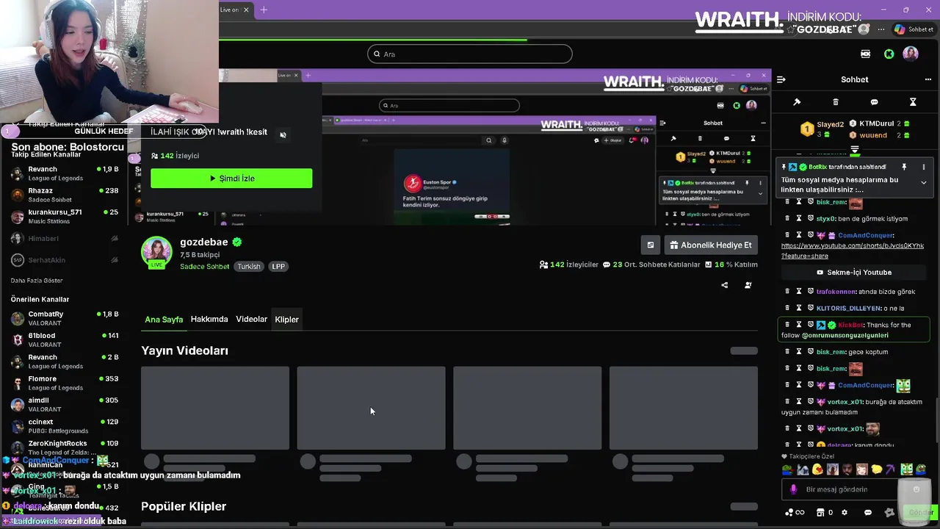Open a new browser tab
This screenshot has height=529, width=940.
coord(264,10)
